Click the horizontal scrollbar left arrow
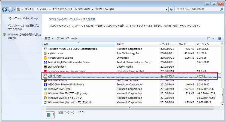This screenshot has width=226, height=122. 44,108
